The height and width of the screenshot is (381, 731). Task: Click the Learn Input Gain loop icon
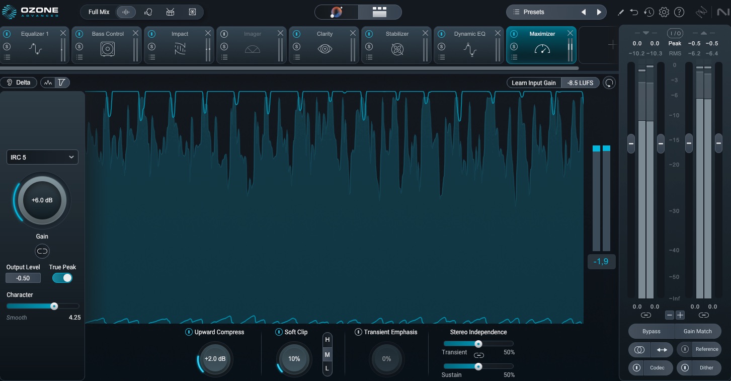pos(609,83)
